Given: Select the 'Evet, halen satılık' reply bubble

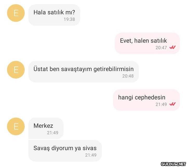Looking at the screenshot, I should click(x=147, y=43).
